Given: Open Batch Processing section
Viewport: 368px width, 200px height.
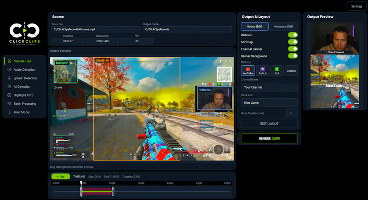Looking at the screenshot, I should [25, 103].
